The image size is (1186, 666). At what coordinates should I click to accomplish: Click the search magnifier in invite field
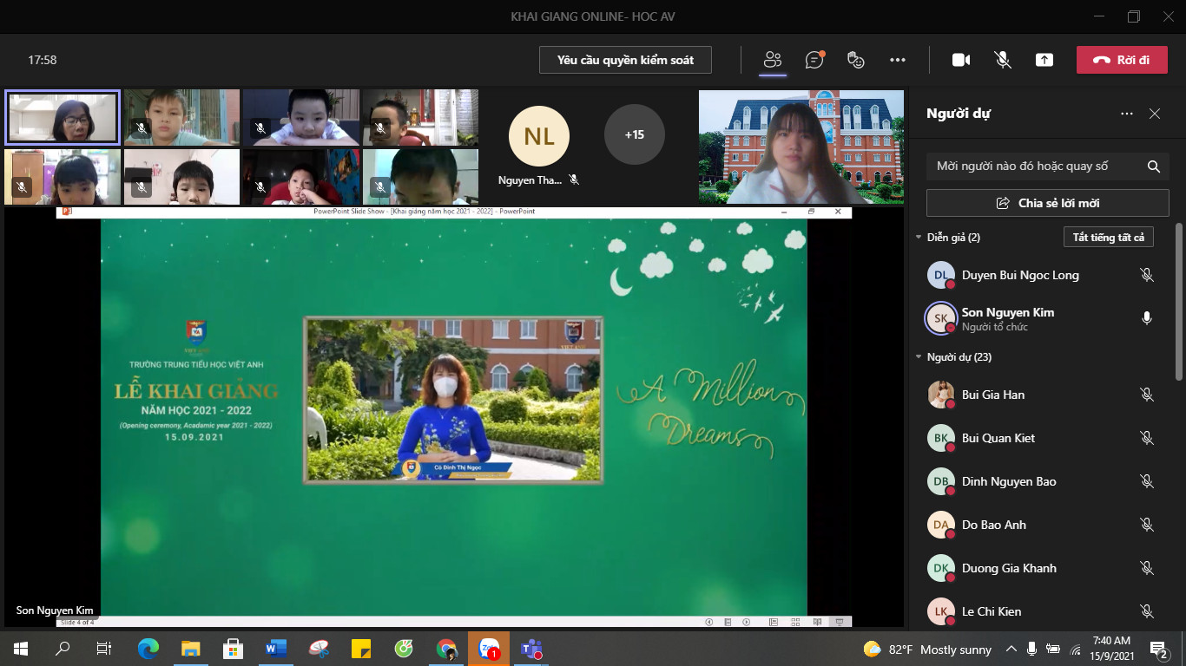click(1154, 166)
